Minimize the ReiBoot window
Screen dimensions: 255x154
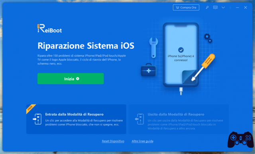237,8
